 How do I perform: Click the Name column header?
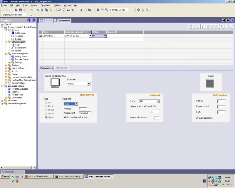coord(53,32)
